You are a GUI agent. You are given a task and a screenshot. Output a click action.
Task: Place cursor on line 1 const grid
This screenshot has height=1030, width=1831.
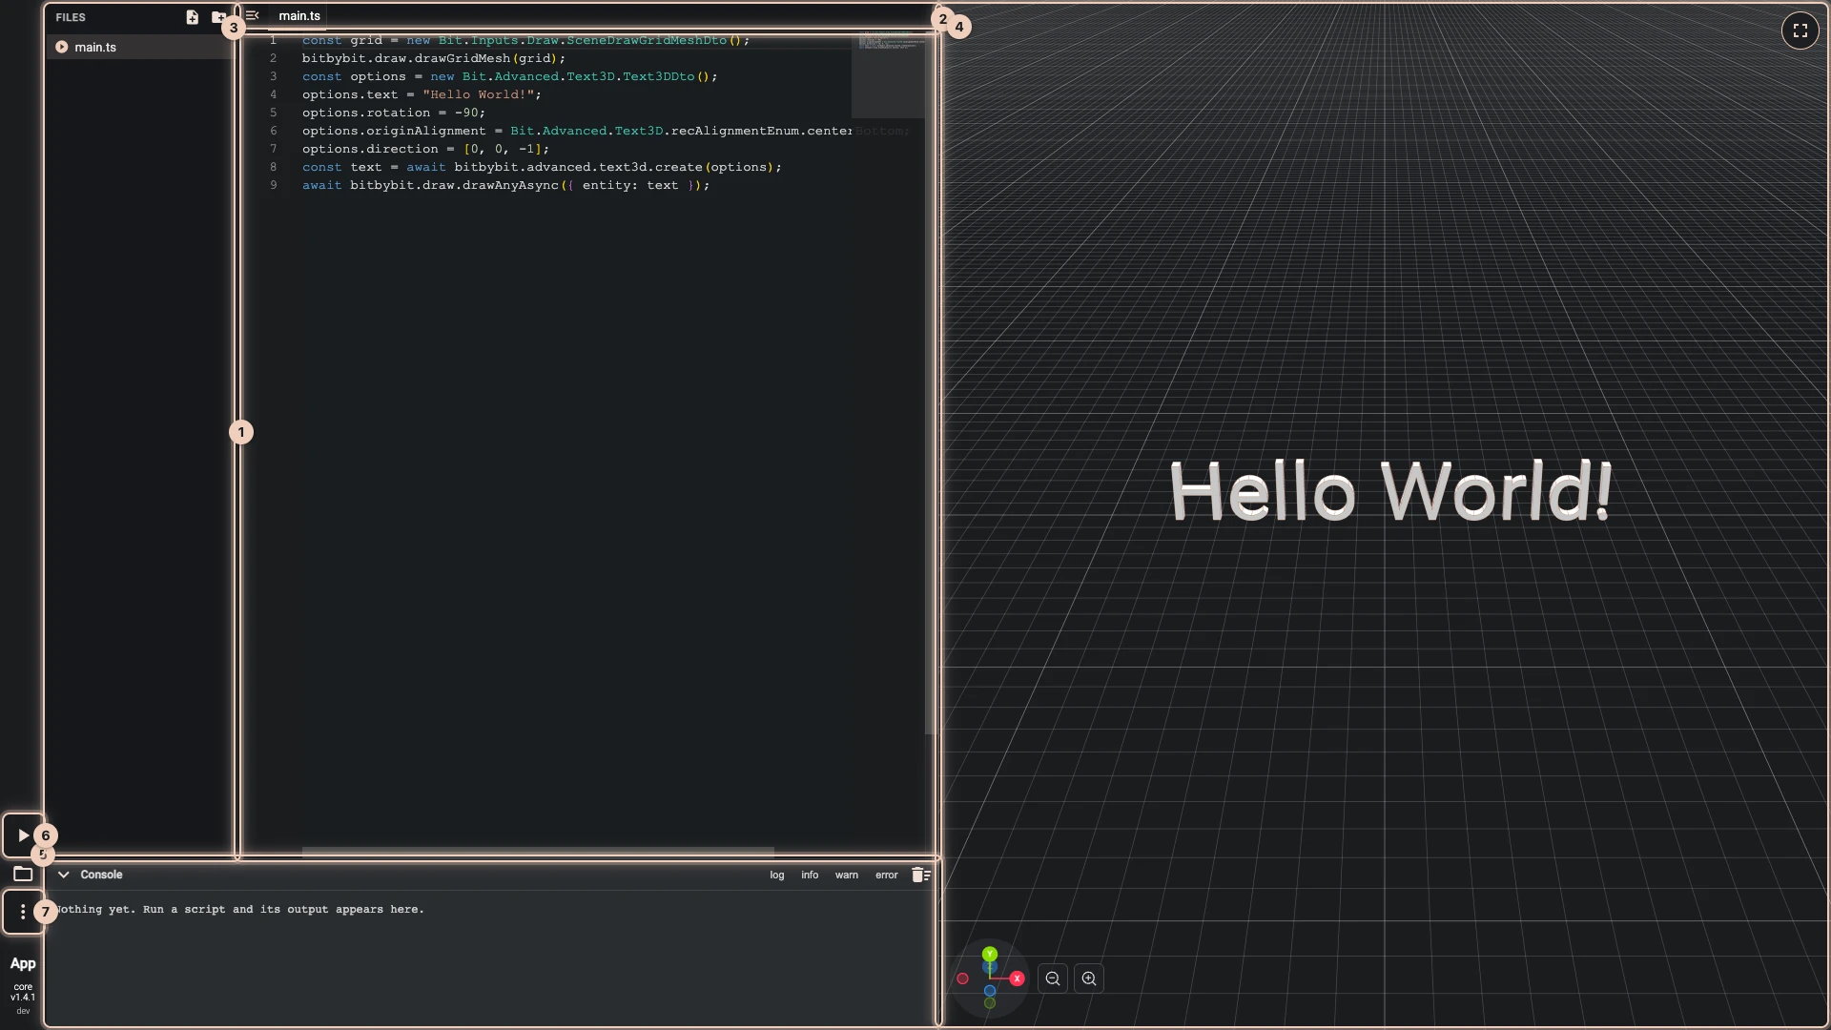(x=525, y=40)
